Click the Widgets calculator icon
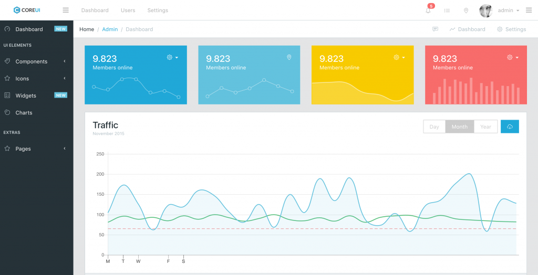Image resolution: width=538 pixels, height=275 pixels. point(7,96)
